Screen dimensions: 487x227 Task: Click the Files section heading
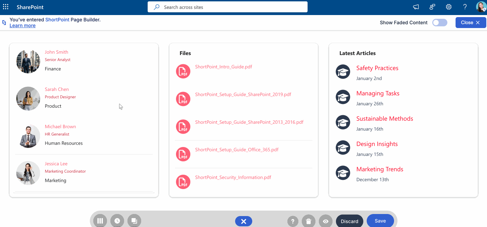(185, 53)
